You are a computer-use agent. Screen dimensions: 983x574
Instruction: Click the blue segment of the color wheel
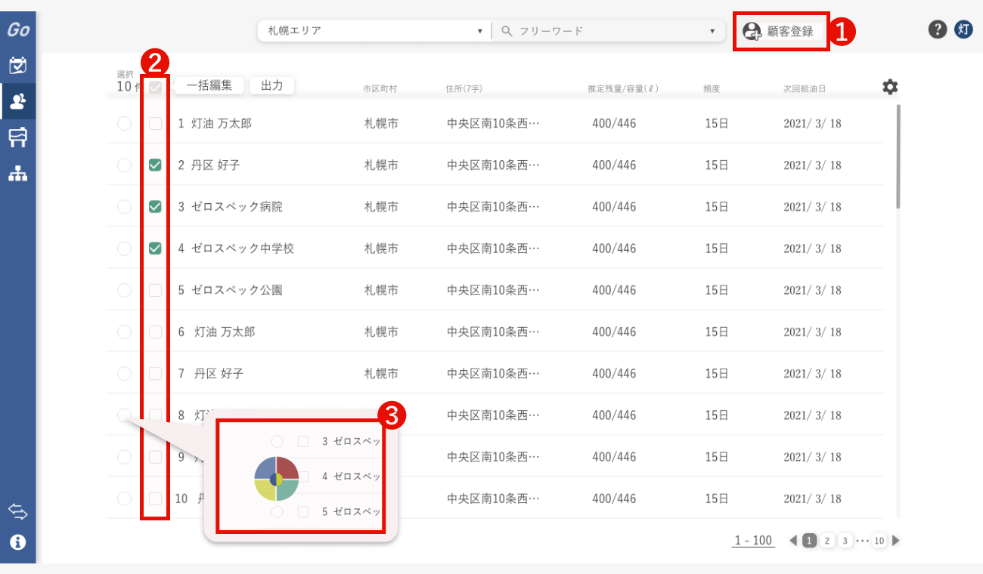(265, 468)
